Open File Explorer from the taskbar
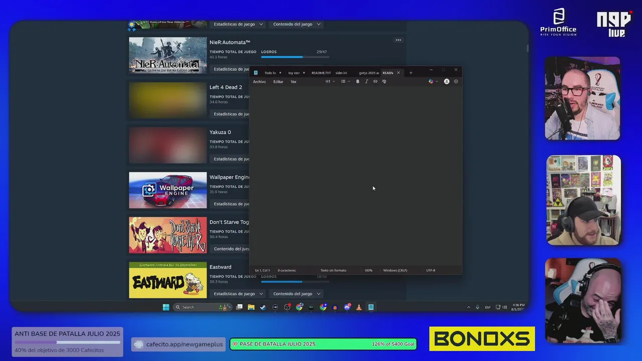The width and height of the screenshot is (642, 361). [251, 307]
